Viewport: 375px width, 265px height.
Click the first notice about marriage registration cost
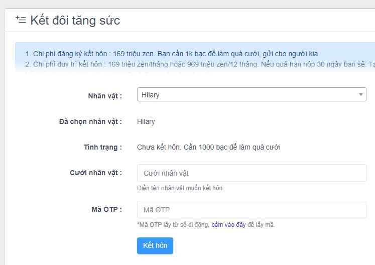171,54
